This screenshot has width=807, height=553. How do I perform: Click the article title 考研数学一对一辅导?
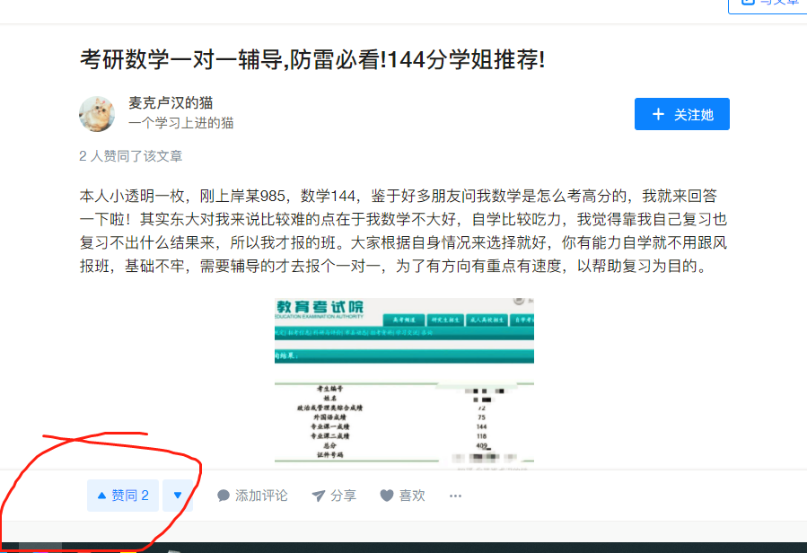tap(312, 59)
